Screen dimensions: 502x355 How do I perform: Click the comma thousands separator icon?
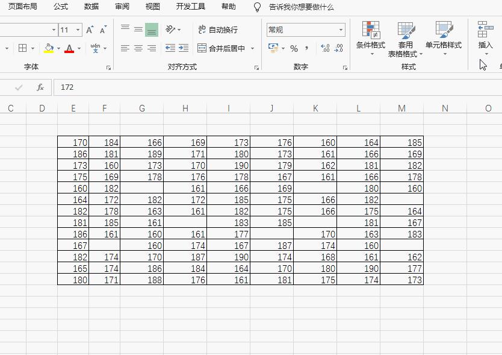(x=307, y=48)
